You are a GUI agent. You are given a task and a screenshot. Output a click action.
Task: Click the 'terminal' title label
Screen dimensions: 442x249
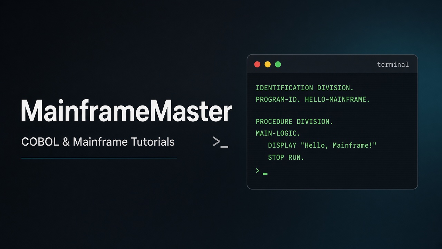(393, 65)
